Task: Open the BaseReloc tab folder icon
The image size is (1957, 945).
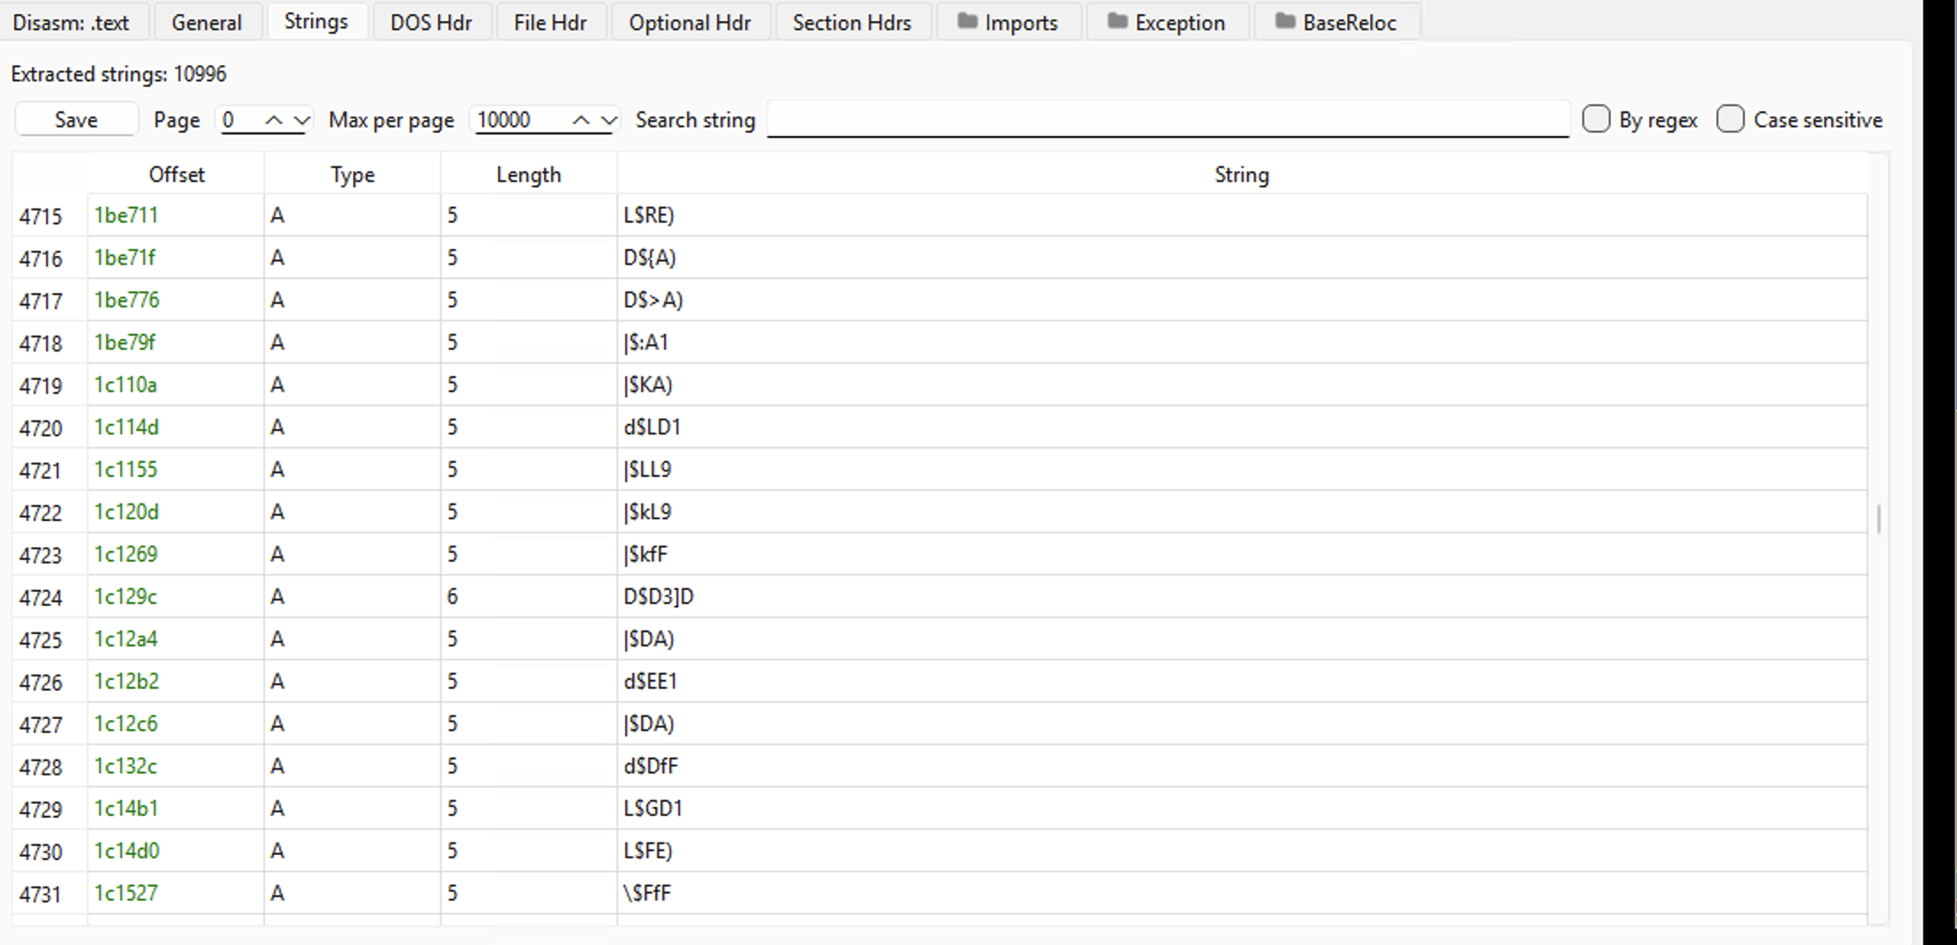Action: pos(1285,21)
